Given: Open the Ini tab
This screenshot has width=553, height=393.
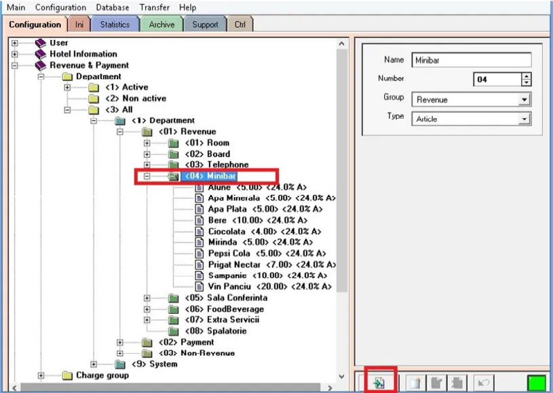Looking at the screenshot, I should coord(79,24).
